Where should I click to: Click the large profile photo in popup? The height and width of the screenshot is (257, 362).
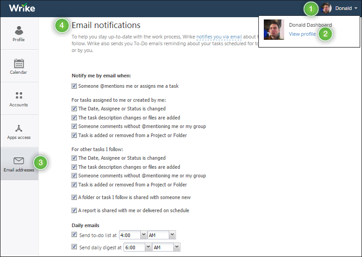click(274, 29)
